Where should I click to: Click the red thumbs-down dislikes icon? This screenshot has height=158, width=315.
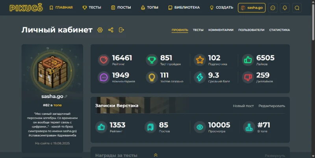click(x=248, y=77)
